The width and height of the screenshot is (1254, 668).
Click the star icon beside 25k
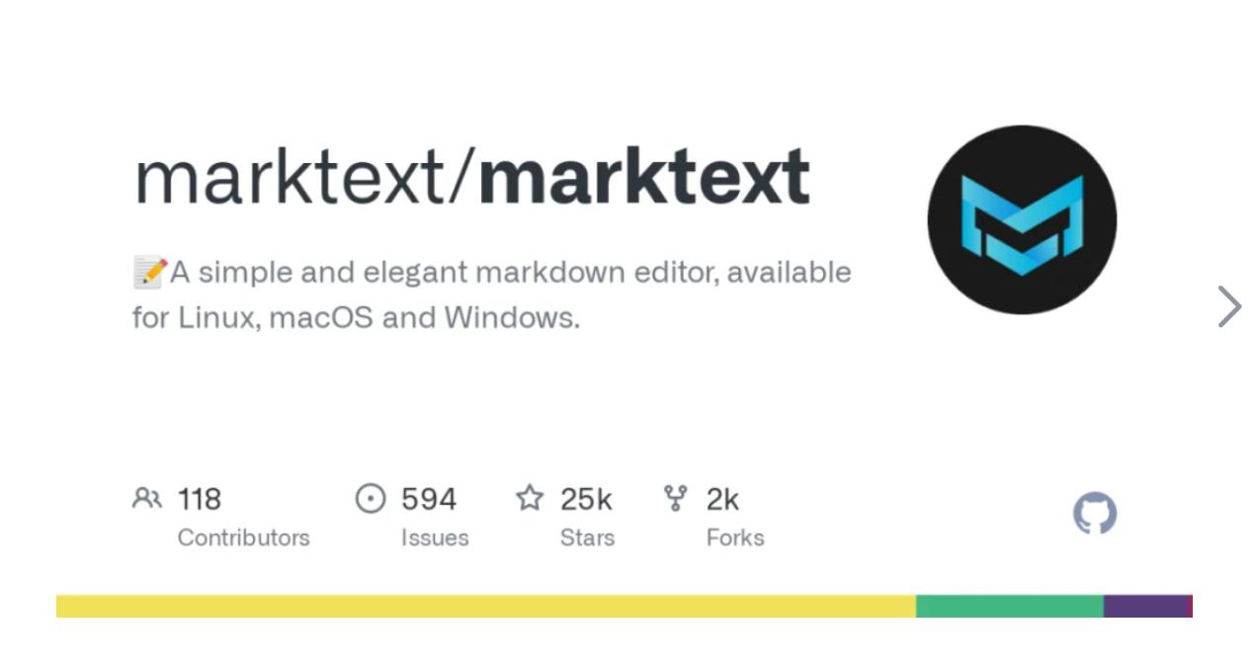click(530, 498)
